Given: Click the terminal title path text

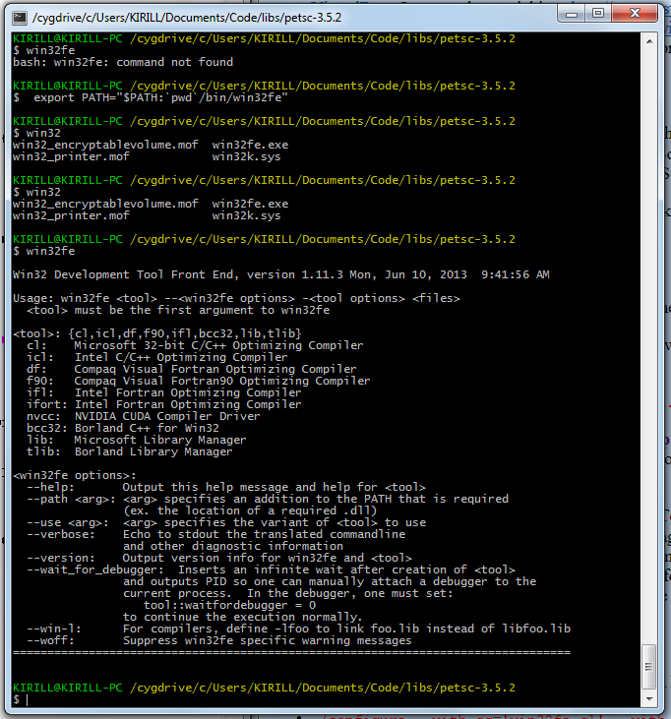Looking at the screenshot, I should pyautogui.click(x=187, y=18).
